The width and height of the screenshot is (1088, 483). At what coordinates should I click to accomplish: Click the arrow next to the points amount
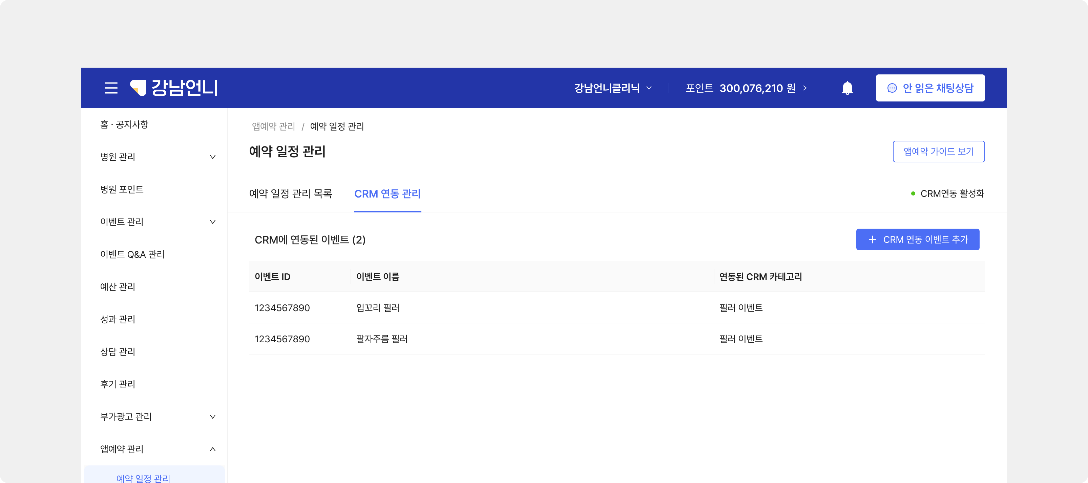pyautogui.click(x=805, y=88)
